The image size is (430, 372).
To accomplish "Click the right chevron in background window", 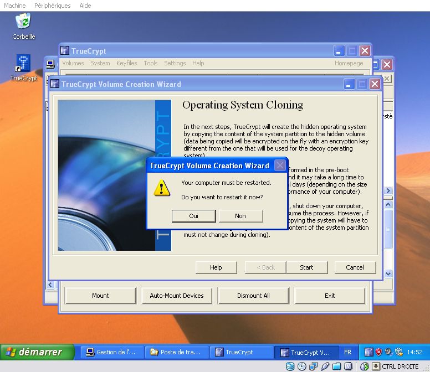I will tap(388, 190).
